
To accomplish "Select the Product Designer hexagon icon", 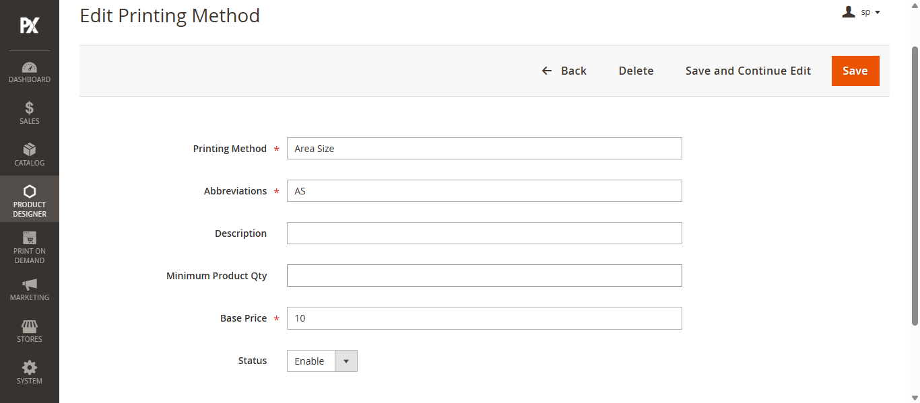I will 30,191.
